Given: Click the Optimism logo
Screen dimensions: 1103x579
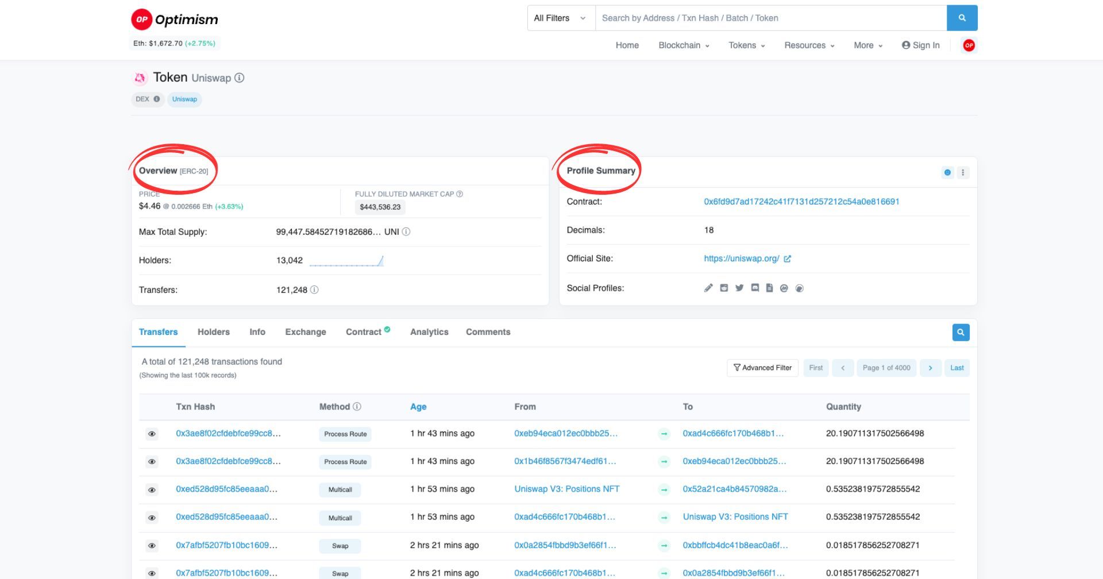Looking at the screenshot, I should pyautogui.click(x=175, y=20).
